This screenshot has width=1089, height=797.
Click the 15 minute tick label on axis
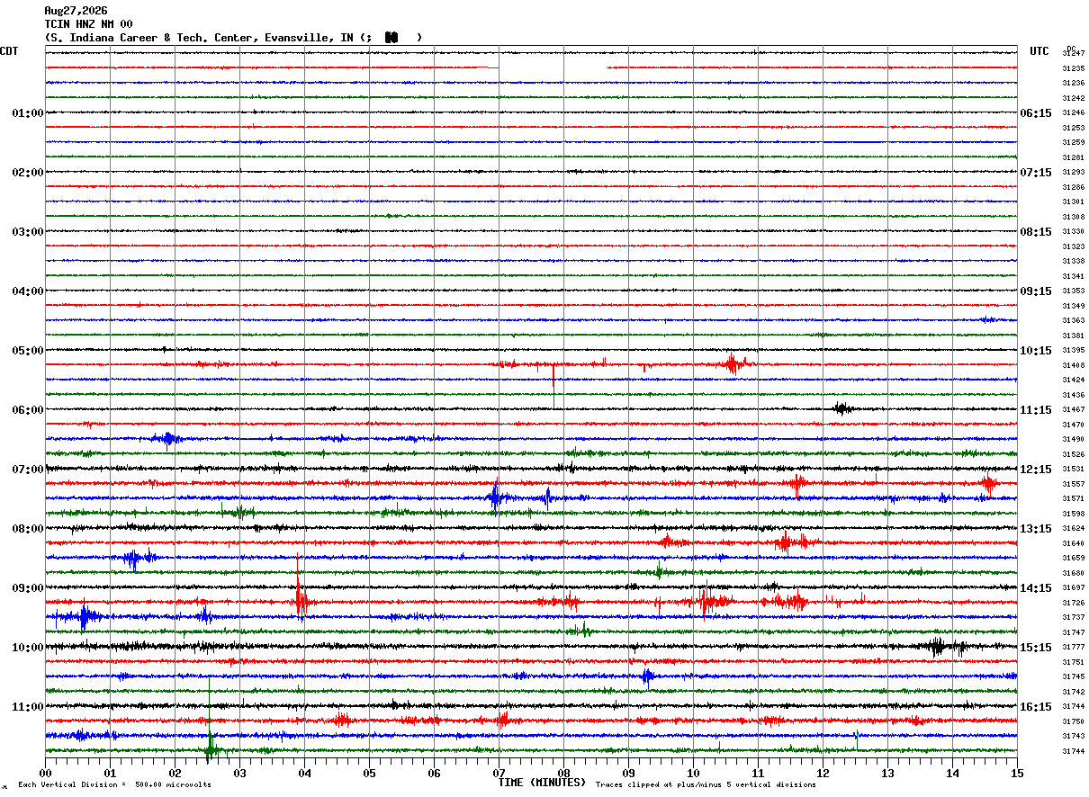coord(1017,773)
